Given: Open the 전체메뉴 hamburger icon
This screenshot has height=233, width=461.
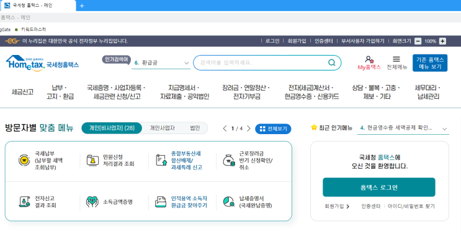Looking at the screenshot, I should [396, 59].
